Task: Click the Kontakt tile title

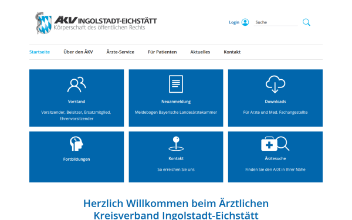Action: (x=176, y=158)
